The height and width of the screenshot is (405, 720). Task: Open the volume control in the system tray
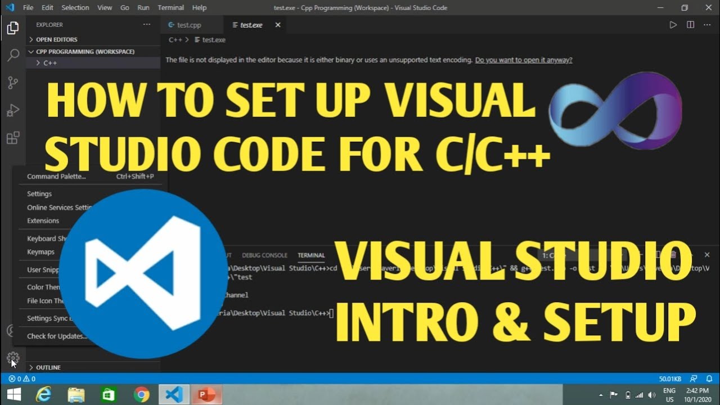click(651, 394)
